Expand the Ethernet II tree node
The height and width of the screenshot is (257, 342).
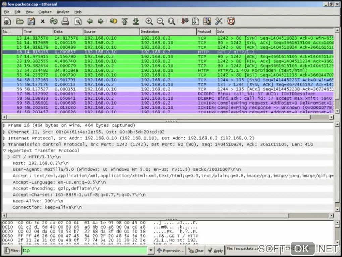4,132
